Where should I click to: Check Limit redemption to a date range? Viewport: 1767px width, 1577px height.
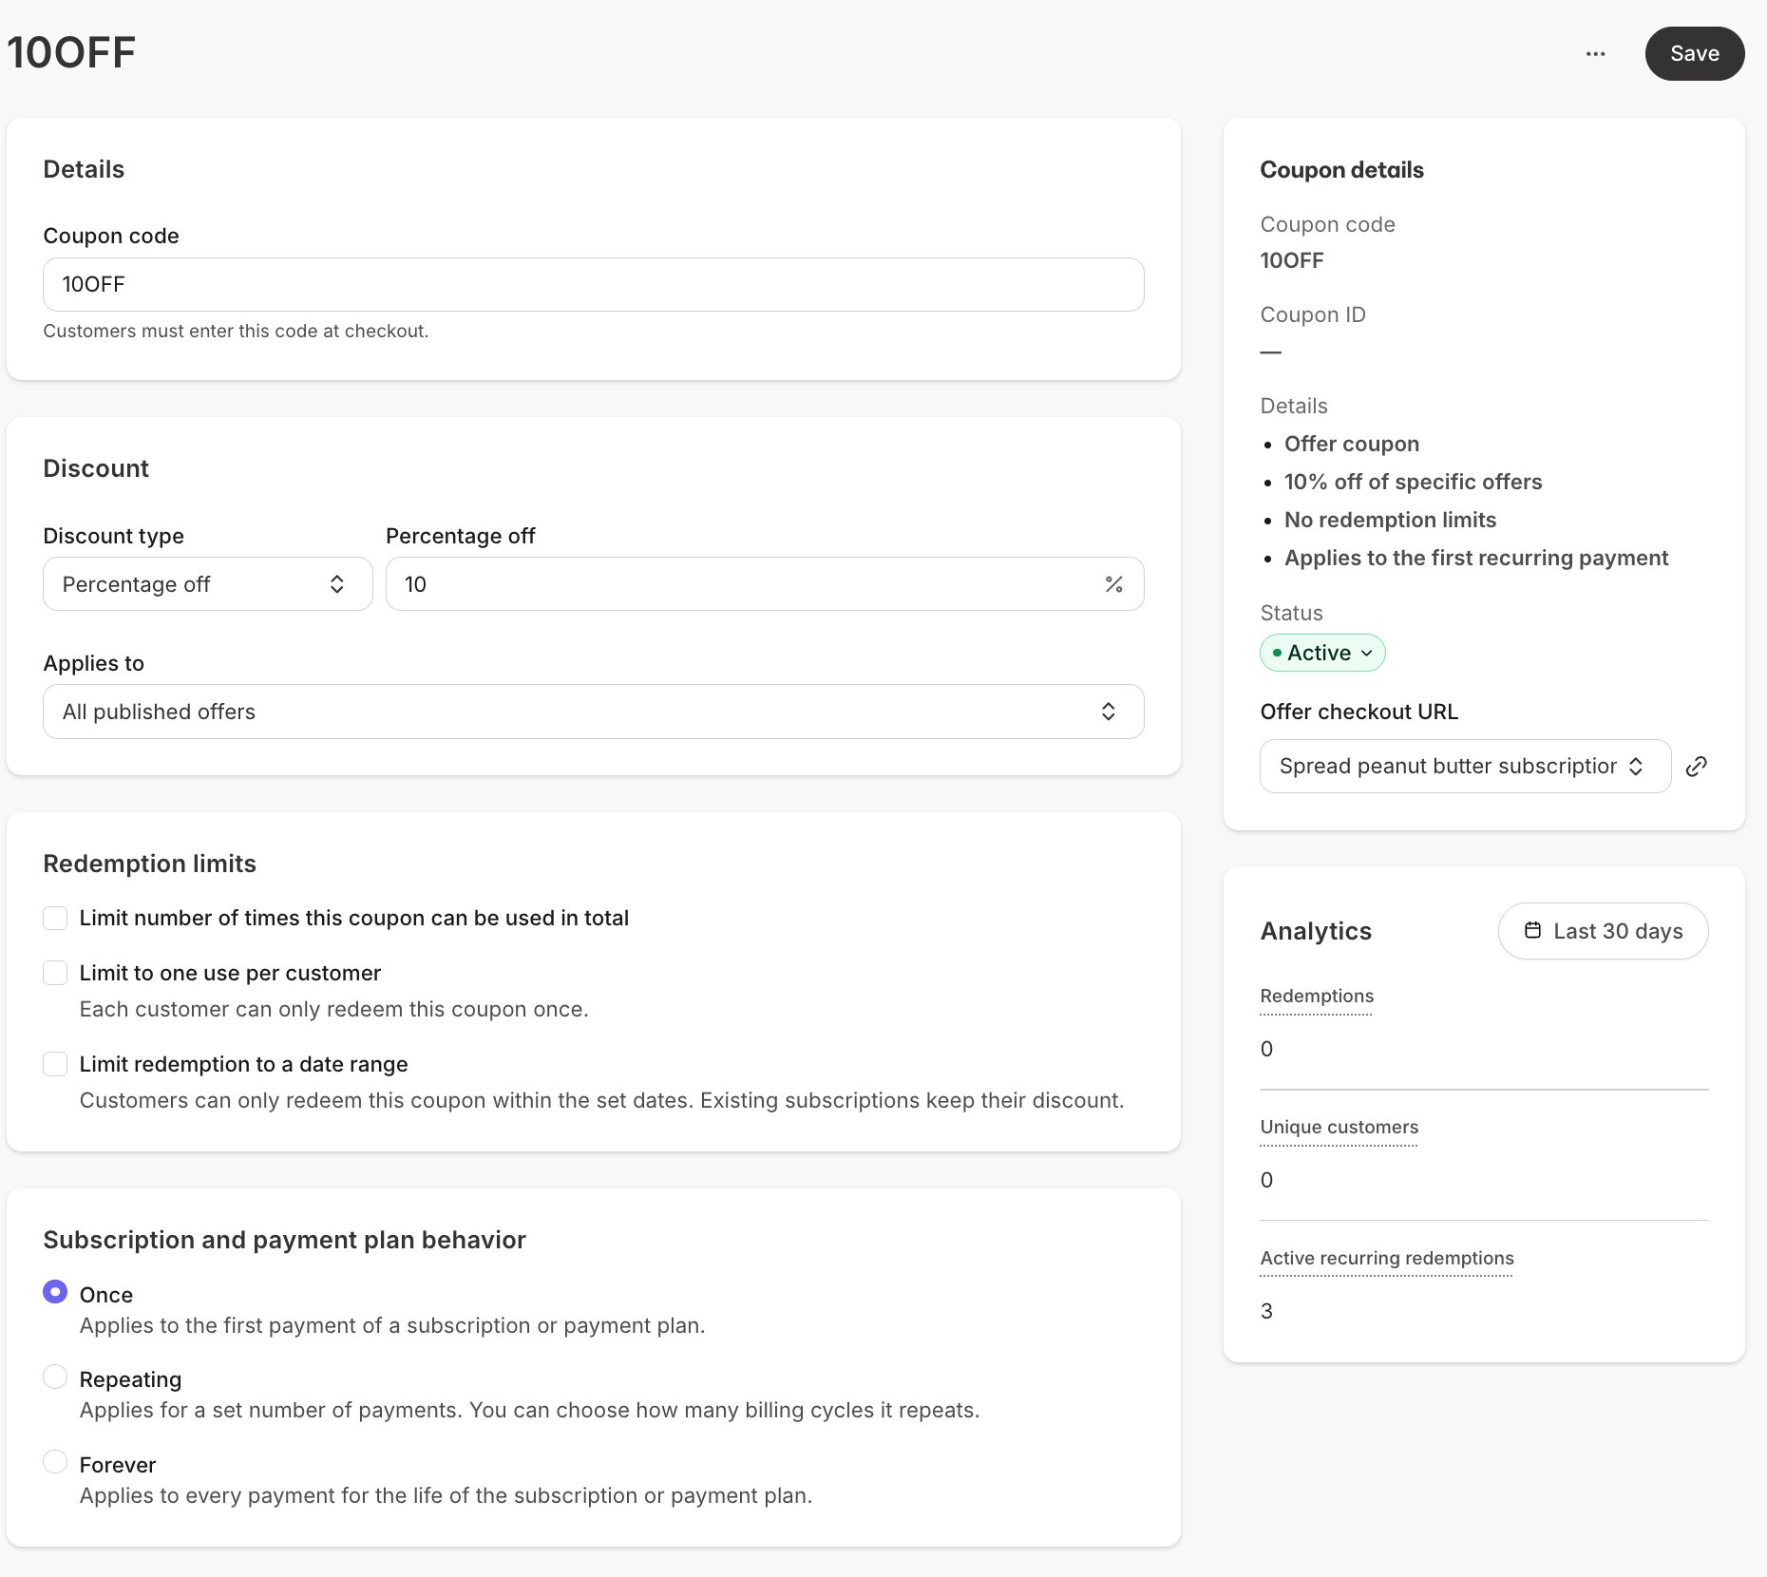point(55,1065)
